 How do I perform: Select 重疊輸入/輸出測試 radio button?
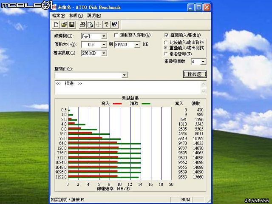[166, 48]
